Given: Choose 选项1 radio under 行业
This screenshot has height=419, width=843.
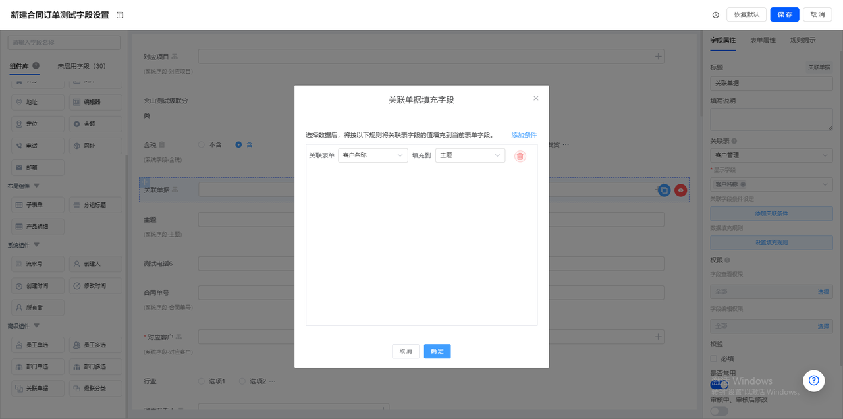Looking at the screenshot, I should [202, 381].
